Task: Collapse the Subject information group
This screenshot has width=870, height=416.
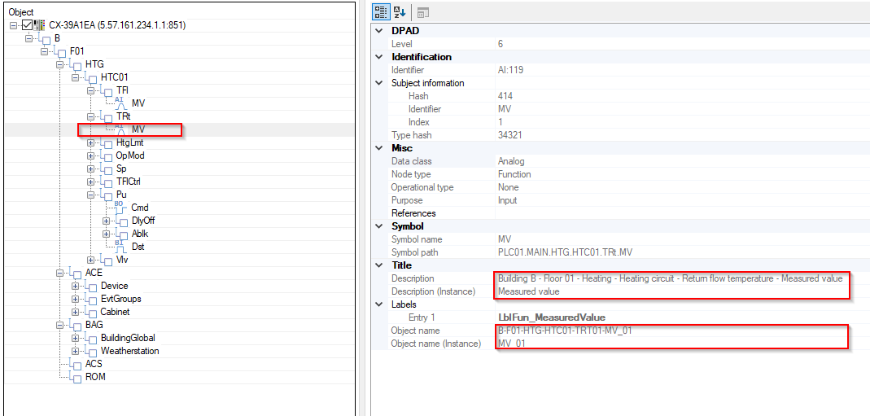Action: [379, 83]
